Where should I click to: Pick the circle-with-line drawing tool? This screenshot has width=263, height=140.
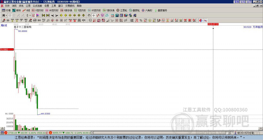click(35, 20)
